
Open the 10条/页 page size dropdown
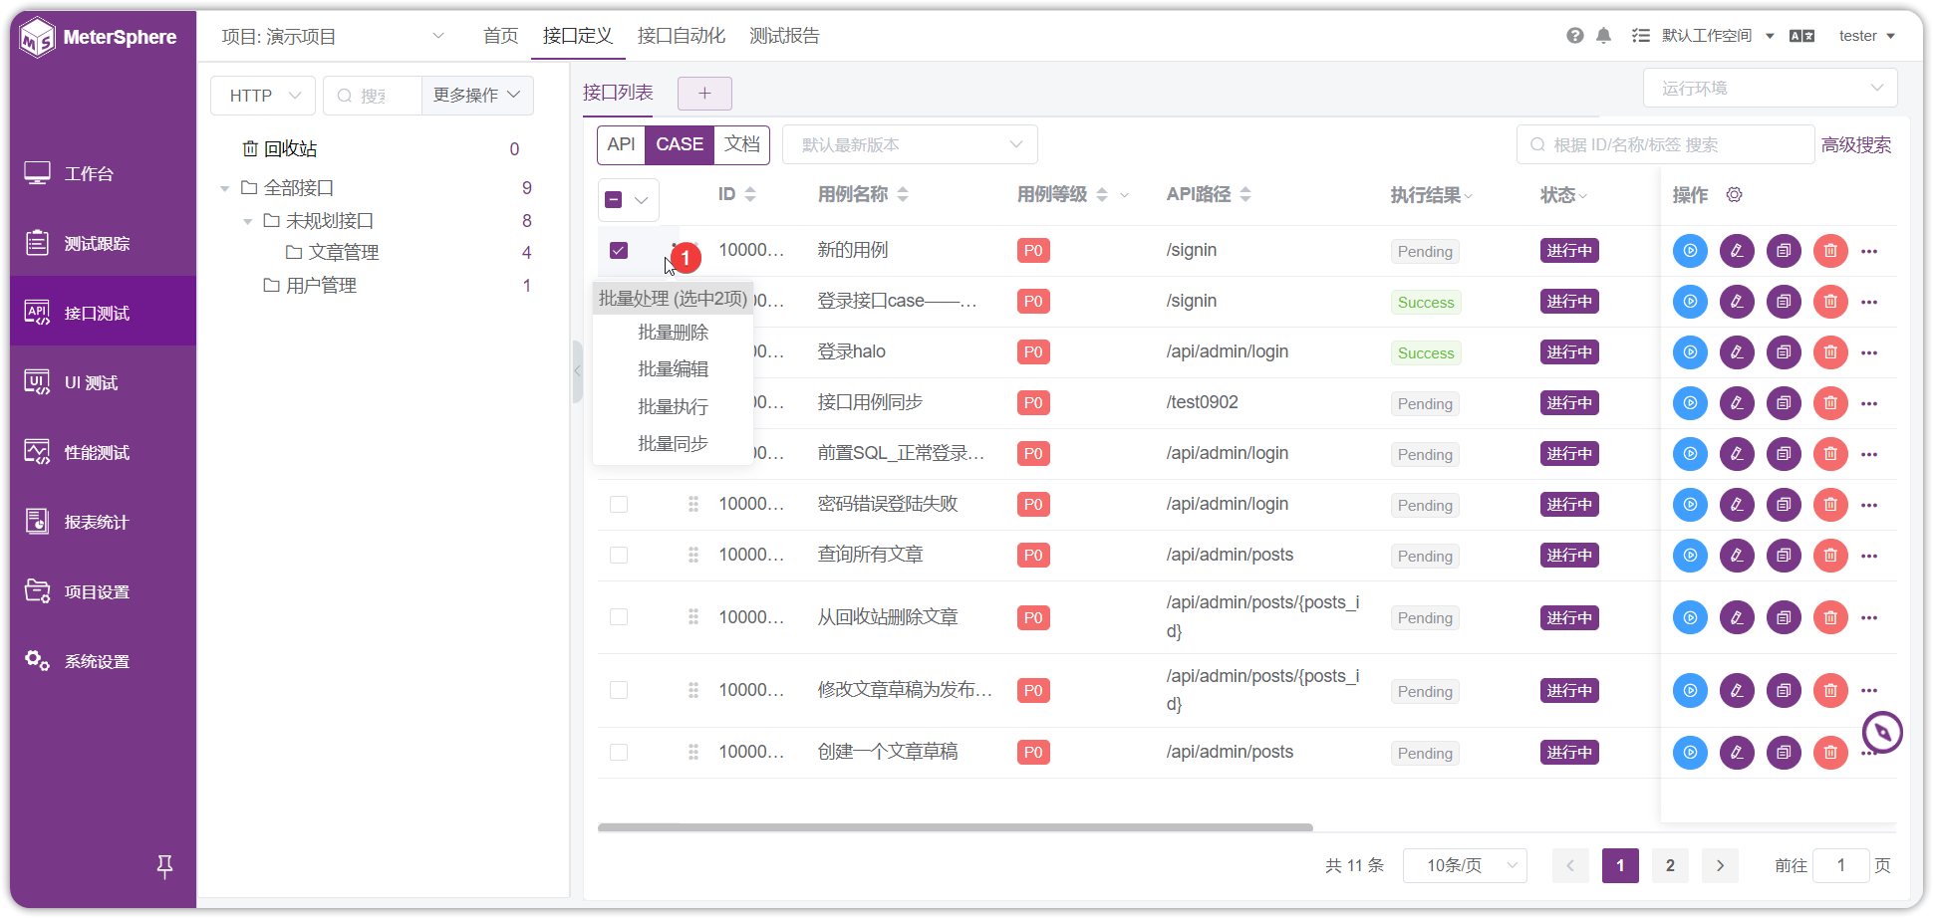[1465, 865]
